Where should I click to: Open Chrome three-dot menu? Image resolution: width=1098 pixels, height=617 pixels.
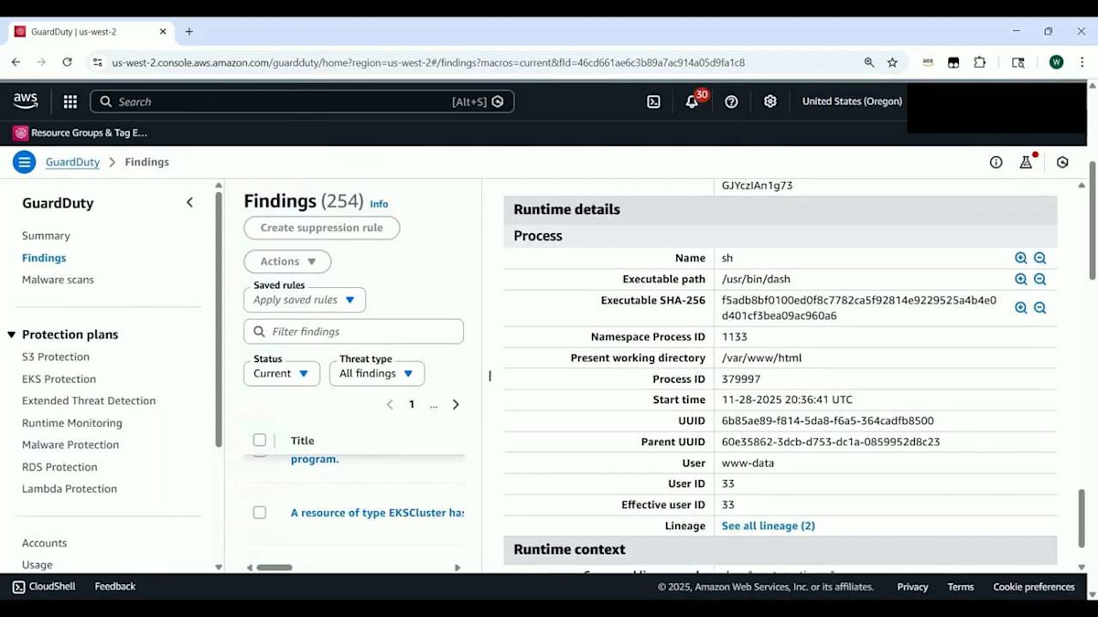(x=1082, y=62)
